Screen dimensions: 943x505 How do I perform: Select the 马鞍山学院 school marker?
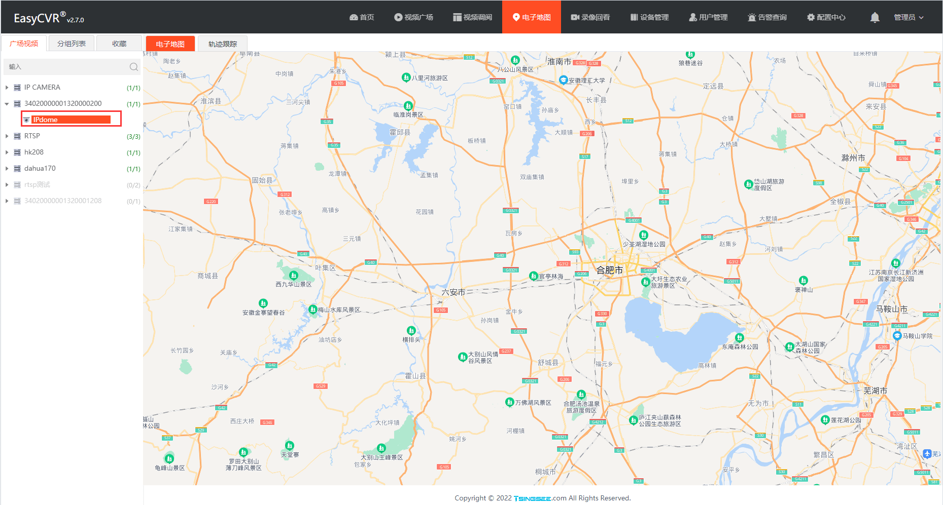coord(897,335)
